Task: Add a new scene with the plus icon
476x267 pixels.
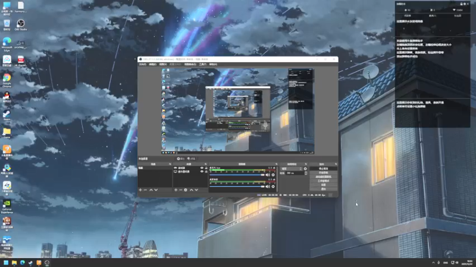Action: click(x=140, y=190)
